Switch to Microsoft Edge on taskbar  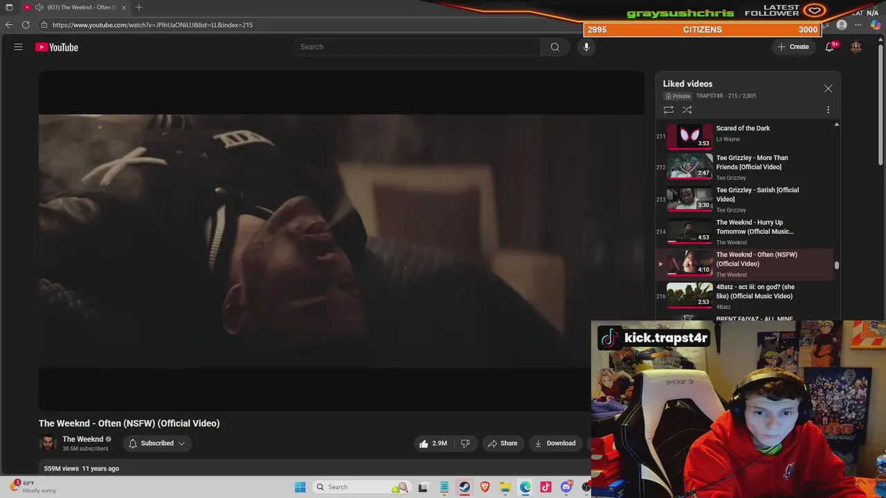pyautogui.click(x=525, y=487)
